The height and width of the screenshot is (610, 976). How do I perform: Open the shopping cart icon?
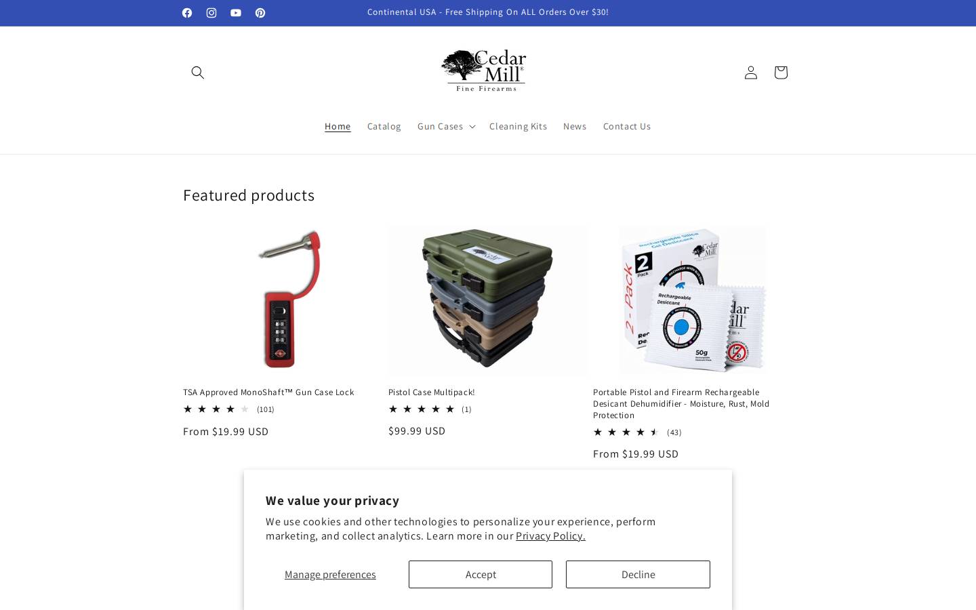tap(780, 73)
